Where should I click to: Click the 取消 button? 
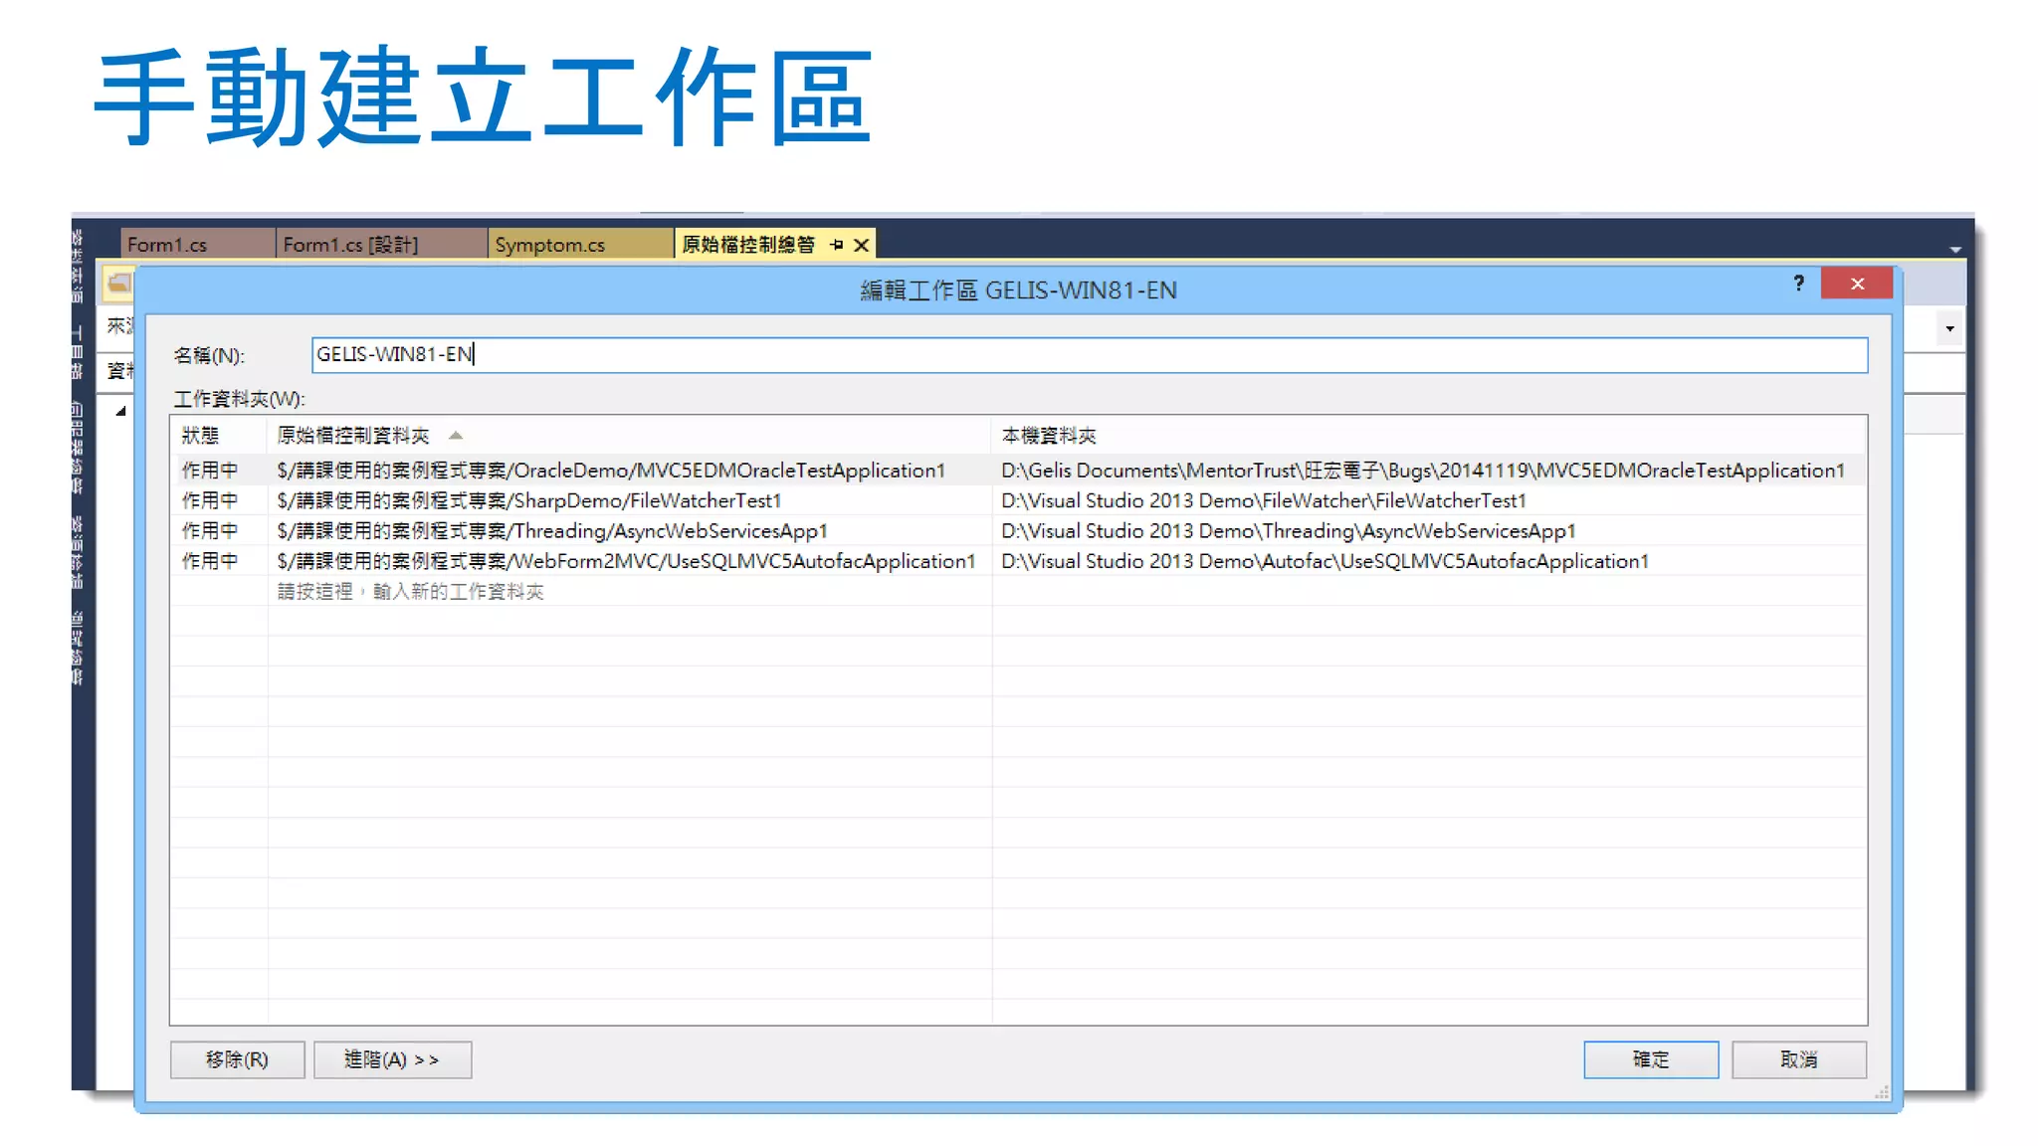click(1798, 1059)
